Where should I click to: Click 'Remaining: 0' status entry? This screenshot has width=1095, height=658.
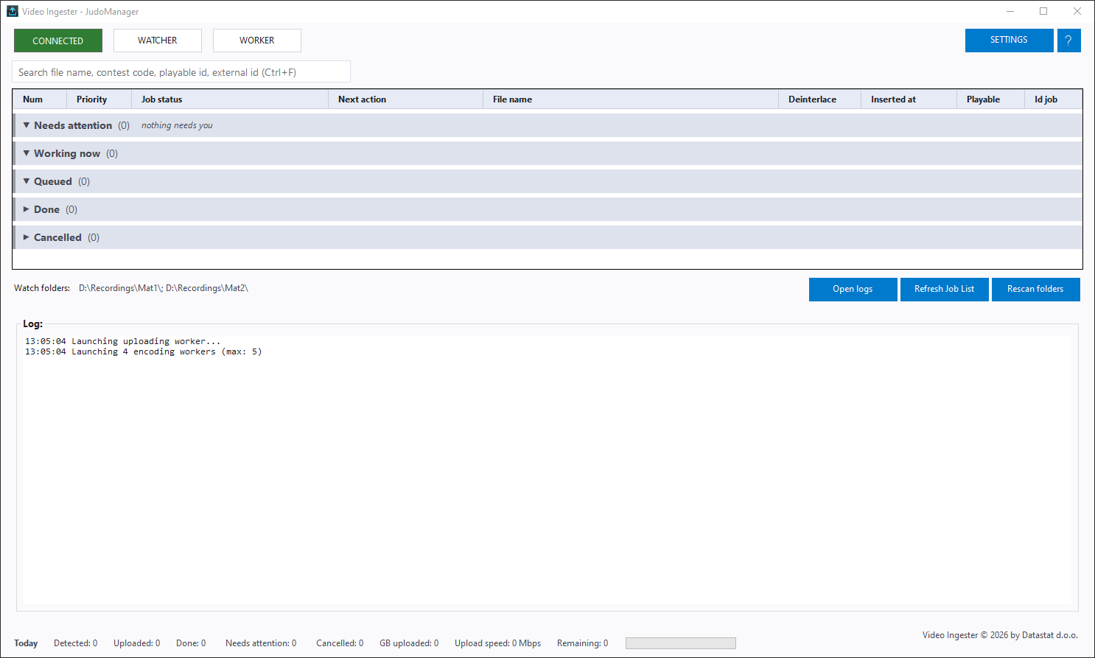[583, 643]
